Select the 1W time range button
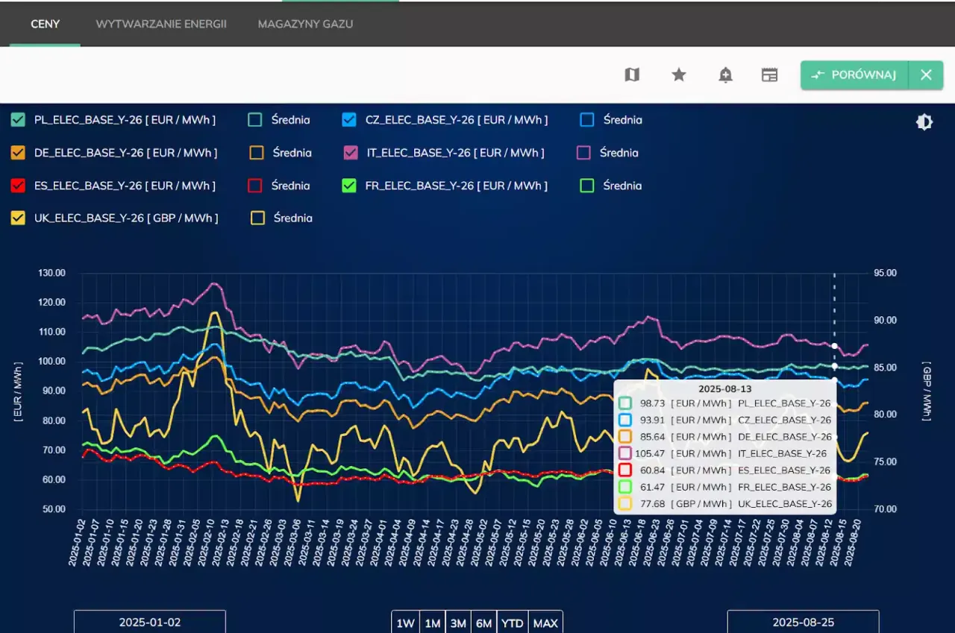Viewport: 955px width, 633px height. coord(405,623)
